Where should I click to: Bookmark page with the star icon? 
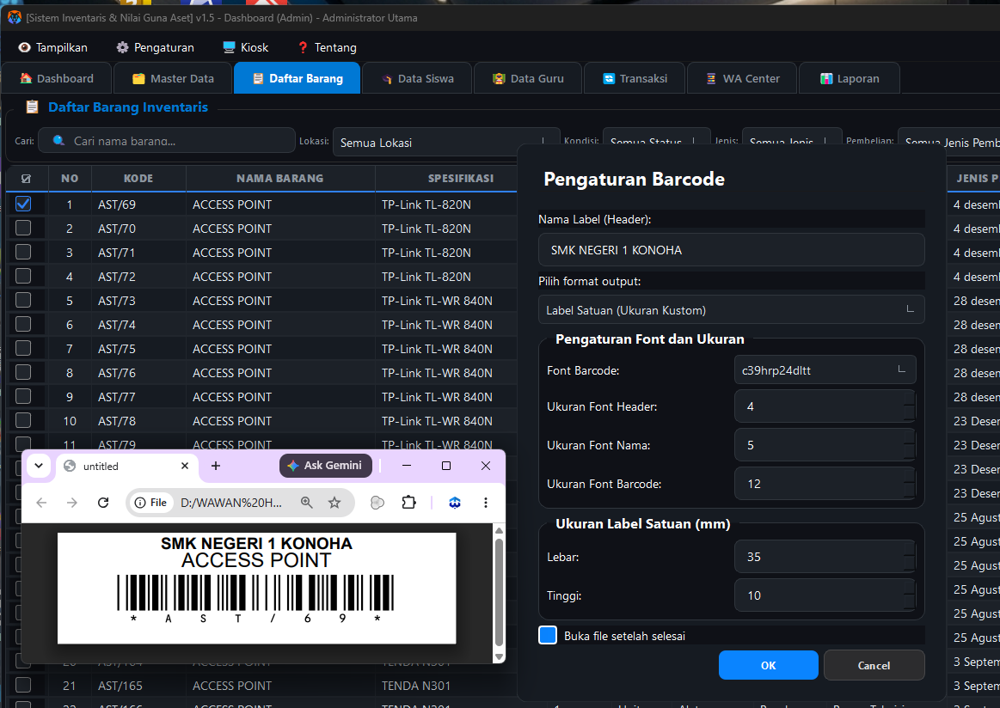[334, 502]
